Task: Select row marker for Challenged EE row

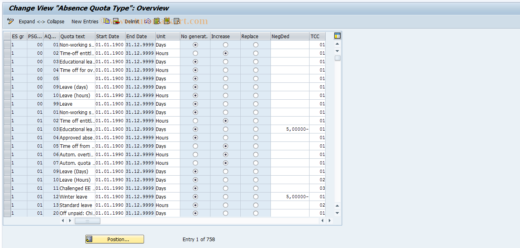Action: pos(7,188)
